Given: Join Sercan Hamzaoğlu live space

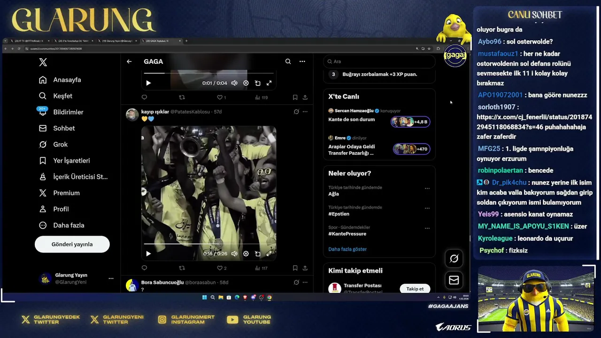Looking at the screenshot, I should pos(410,122).
